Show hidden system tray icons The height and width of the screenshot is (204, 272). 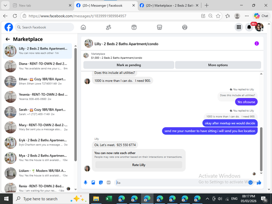pyautogui.click(x=207, y=199)
